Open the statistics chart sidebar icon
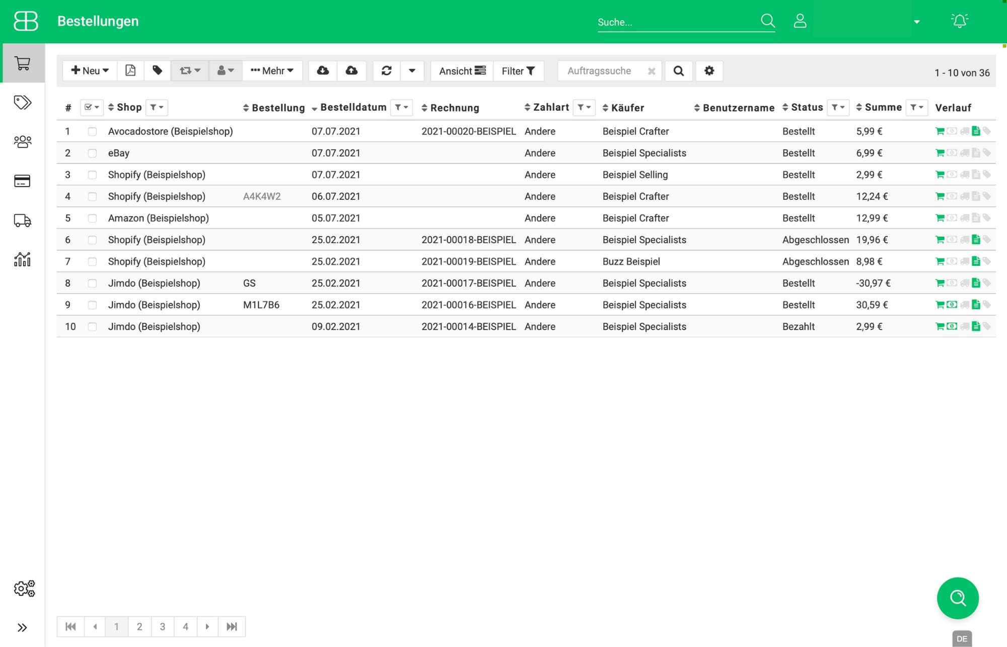The image size is (1007, 647). [22, 260]
